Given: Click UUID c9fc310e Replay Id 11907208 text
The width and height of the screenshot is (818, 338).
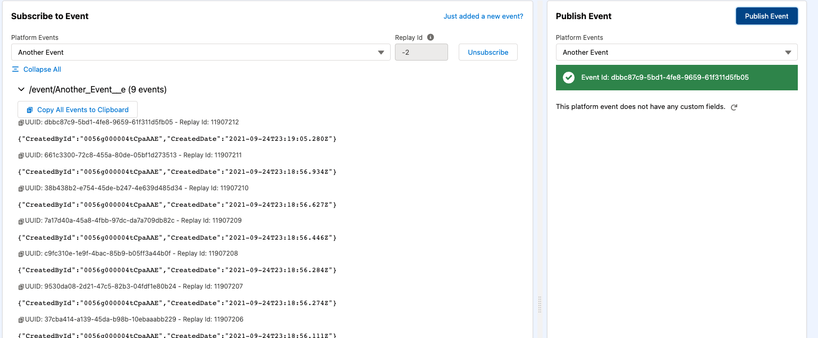Looking at the screenshot, I should pos(131,253).
